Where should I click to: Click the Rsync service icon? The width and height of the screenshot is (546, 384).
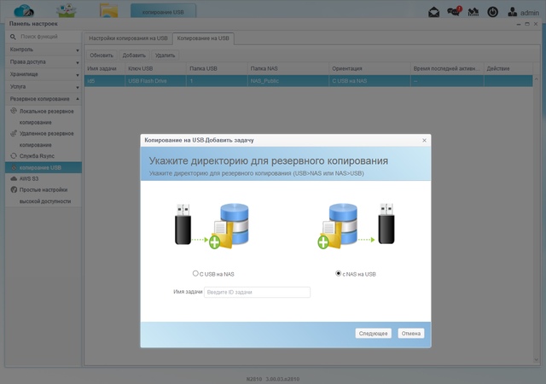(x=14, y=156)
